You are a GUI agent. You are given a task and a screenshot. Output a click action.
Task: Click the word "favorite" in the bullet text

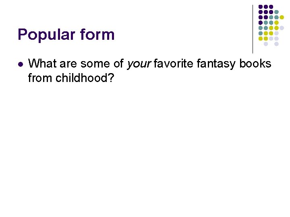point(173,63)
